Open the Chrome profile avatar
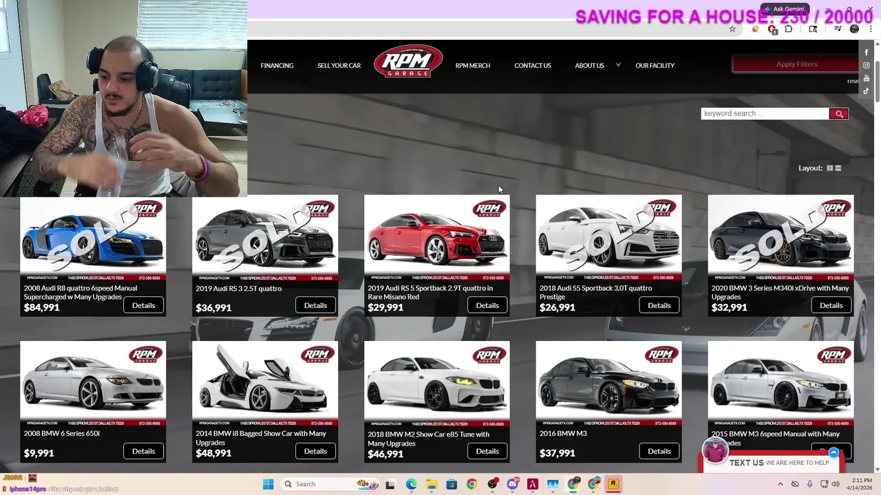The width and height of the screenshot is (881, 495). tap(854, 29)
